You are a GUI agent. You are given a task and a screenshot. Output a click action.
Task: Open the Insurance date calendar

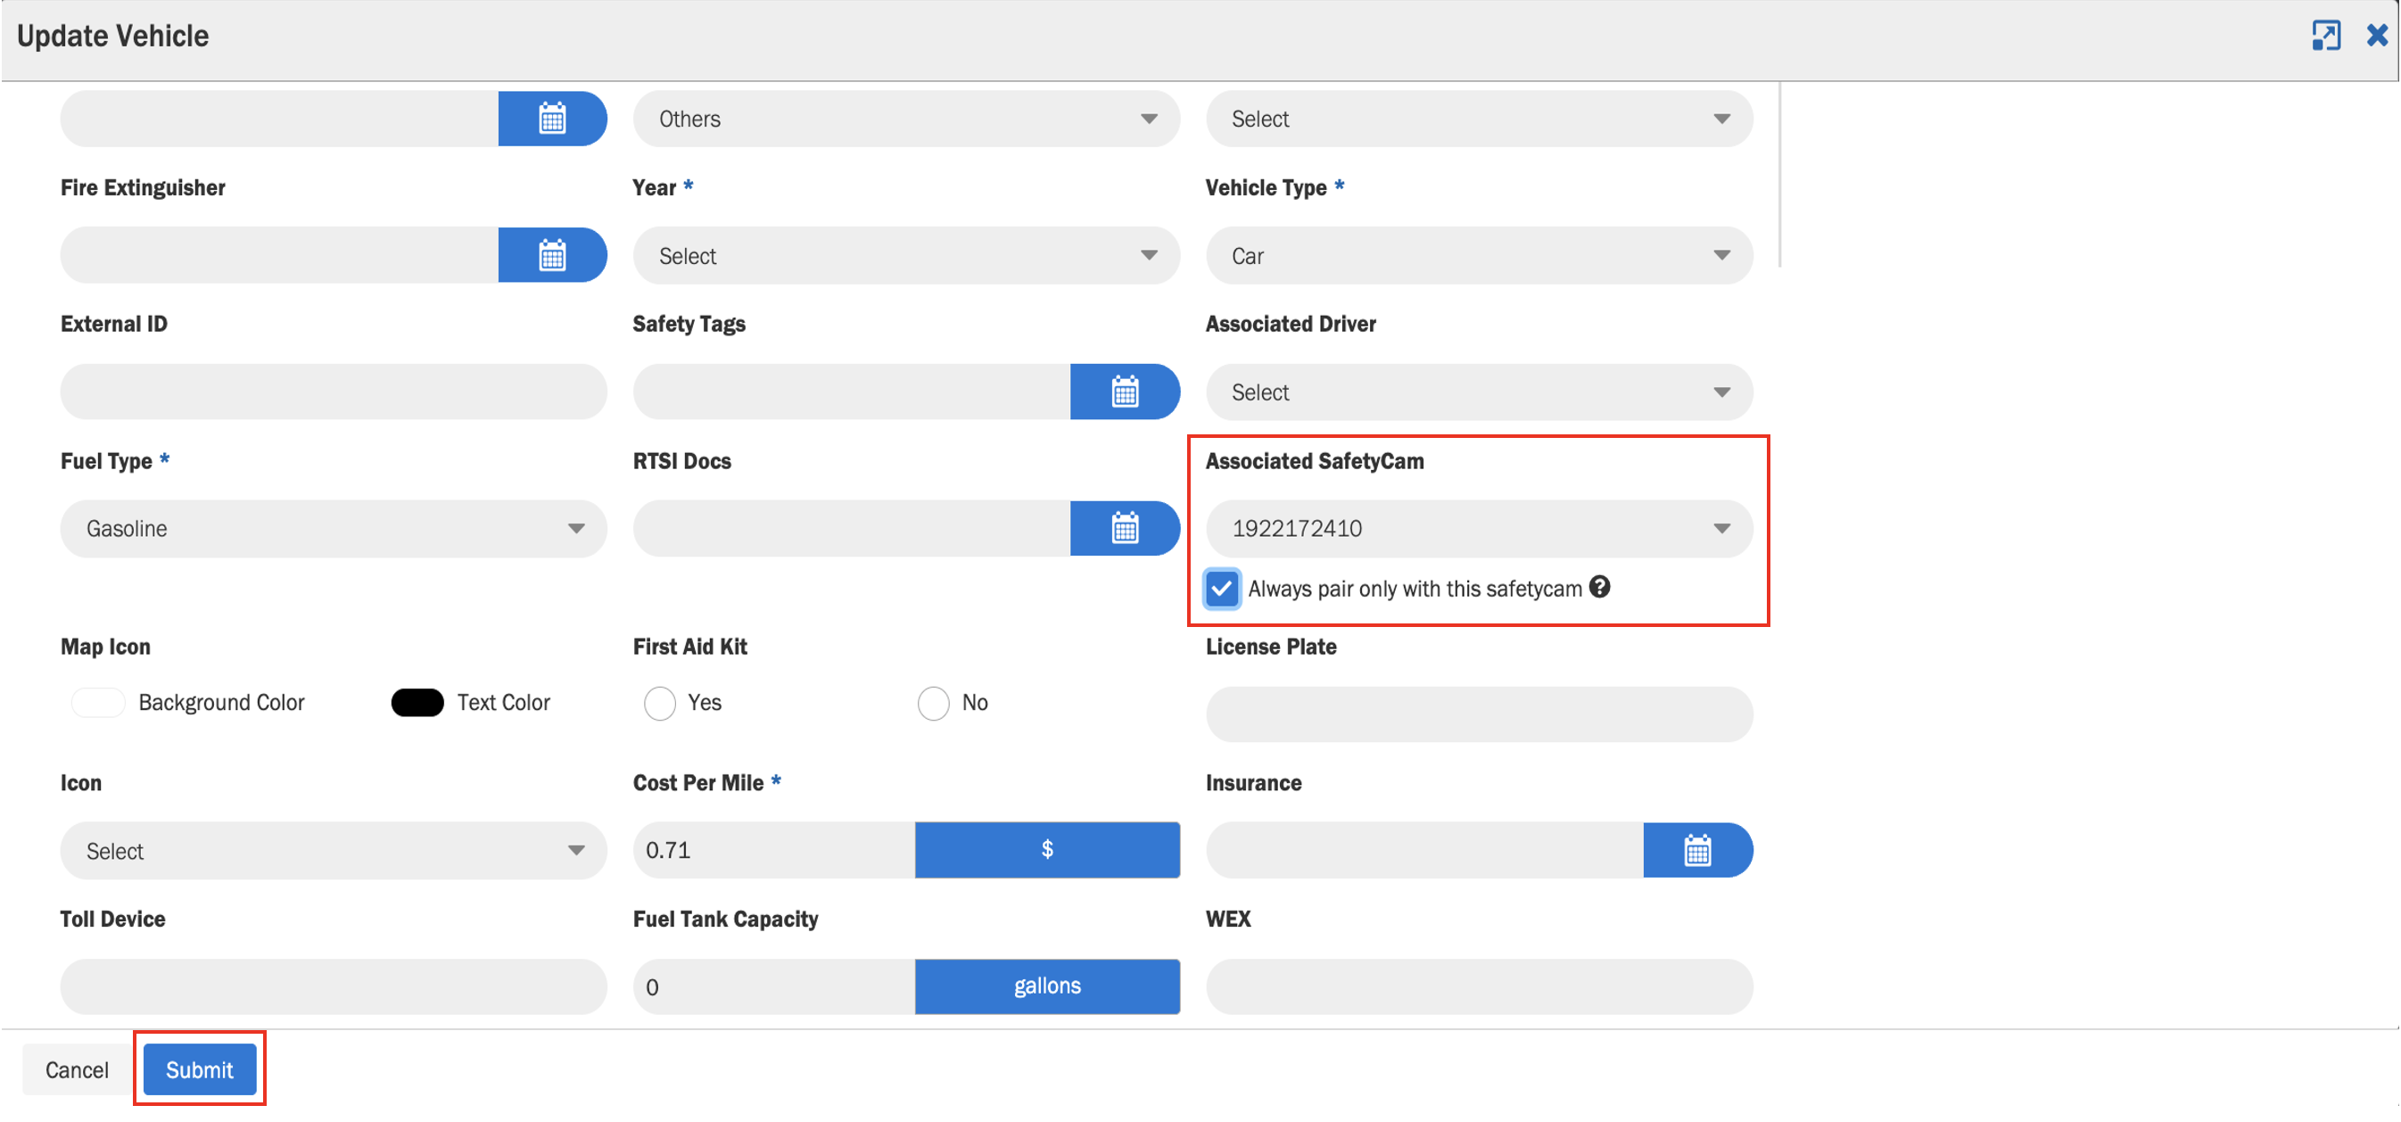(1696, 850)
